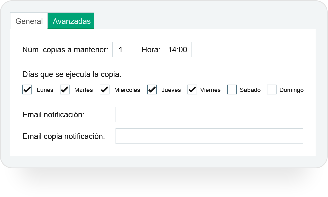
Task: Untick the Viernes checkbox
Action: click(192, 90)
